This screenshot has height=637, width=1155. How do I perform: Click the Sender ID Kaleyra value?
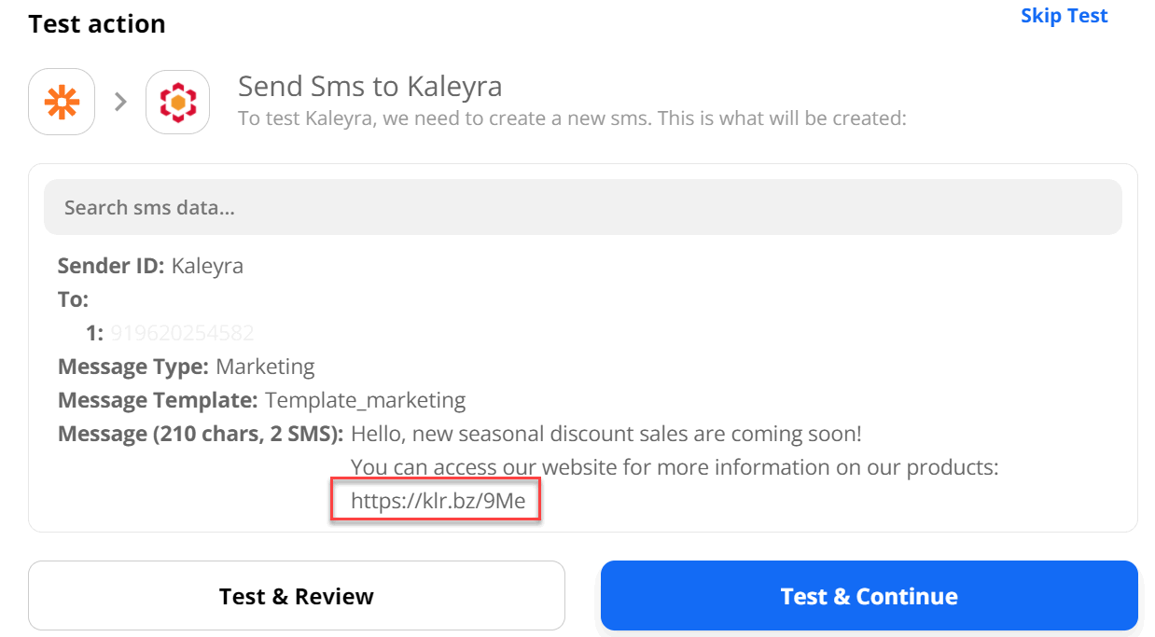coord(207,266)
